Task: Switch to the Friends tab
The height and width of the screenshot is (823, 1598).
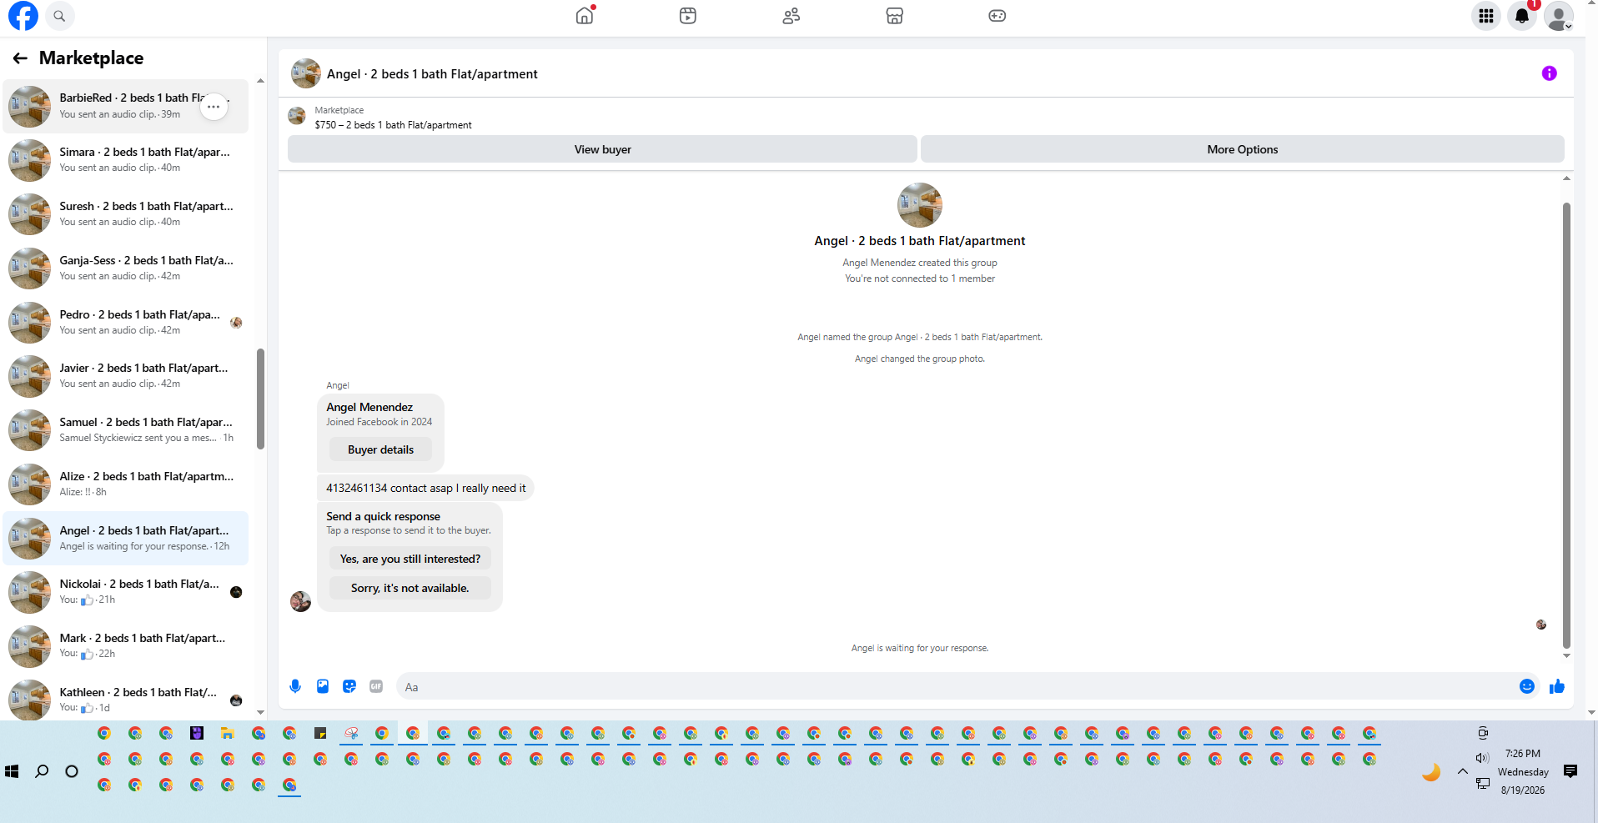Action: coord(791,16)
